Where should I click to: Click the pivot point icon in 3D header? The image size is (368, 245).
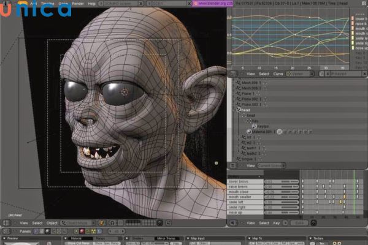pyautogui.click(x=112, y=223)
